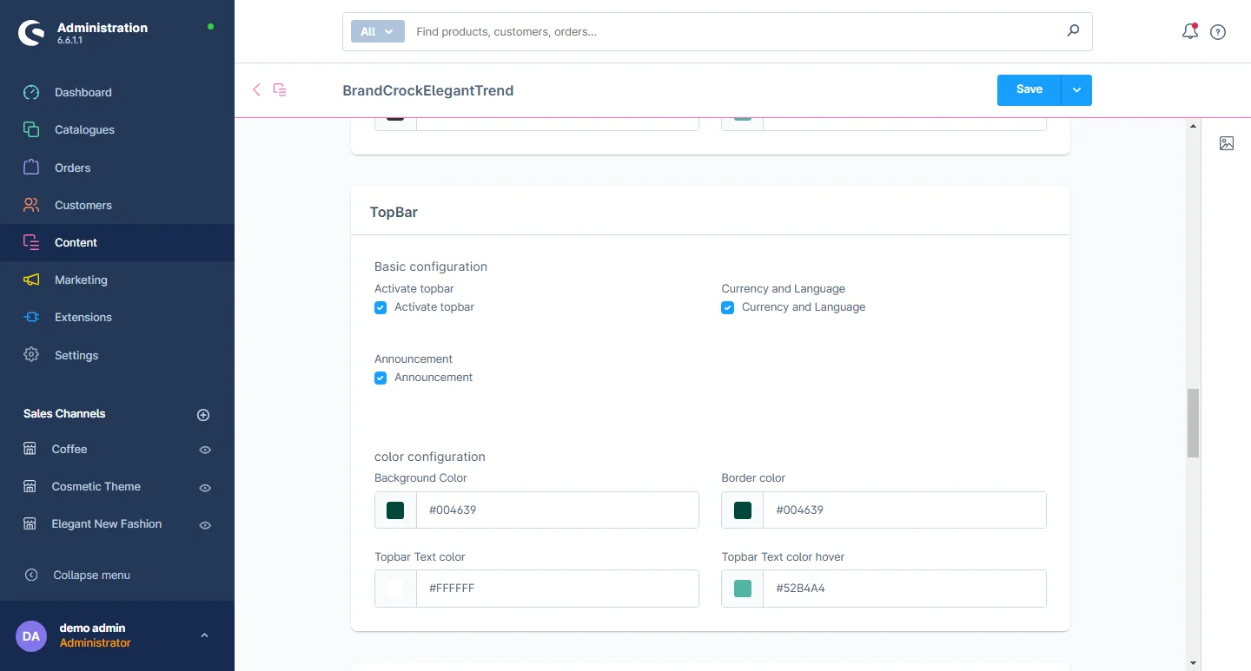Click the theme list icon beside back arrow

coord(280,89)
